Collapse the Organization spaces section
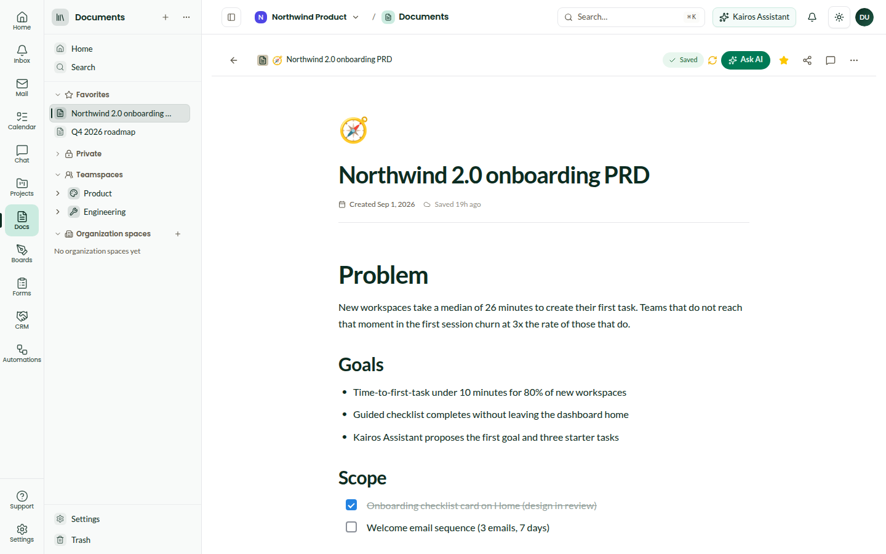The height and width of the screenshot is (554, 886). click(x=58, y=234)
